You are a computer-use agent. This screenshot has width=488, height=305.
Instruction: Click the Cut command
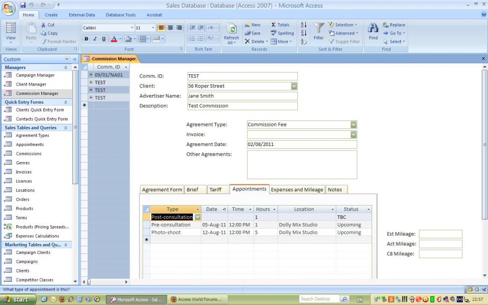coord(47,25)
